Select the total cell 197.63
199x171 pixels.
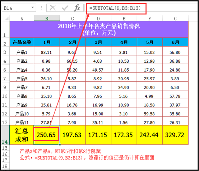(x=73, y=135)
